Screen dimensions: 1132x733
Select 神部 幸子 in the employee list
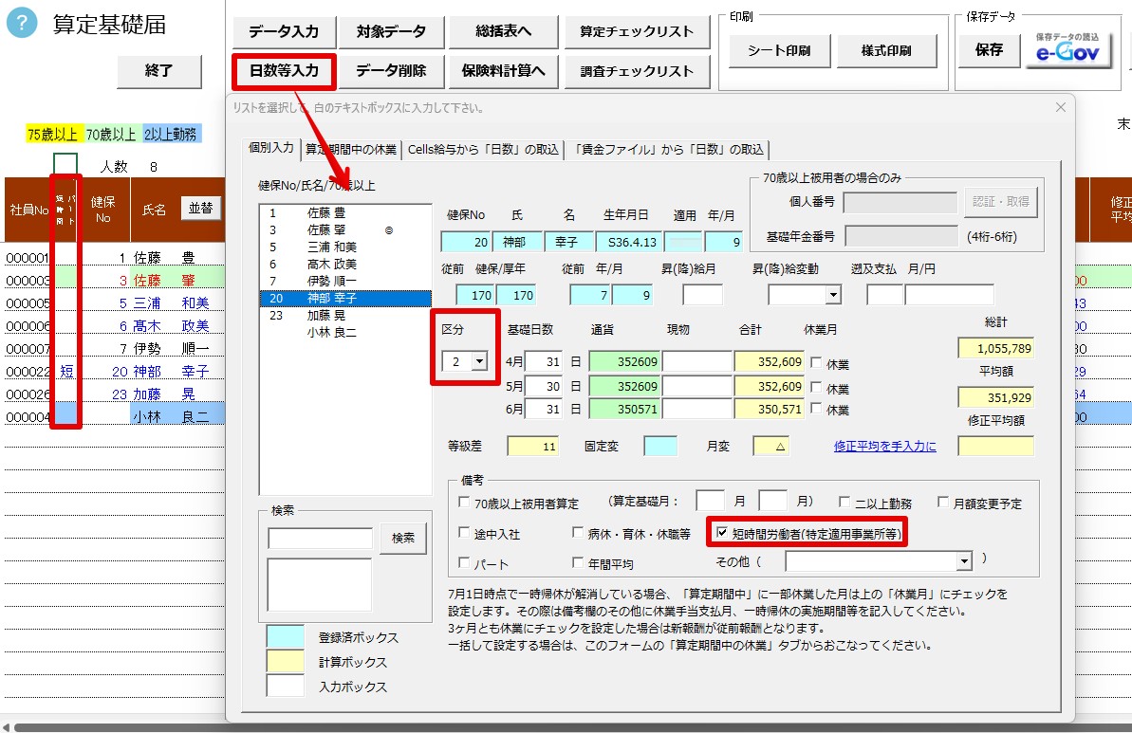pyautogui.click(x=345, y=298)
